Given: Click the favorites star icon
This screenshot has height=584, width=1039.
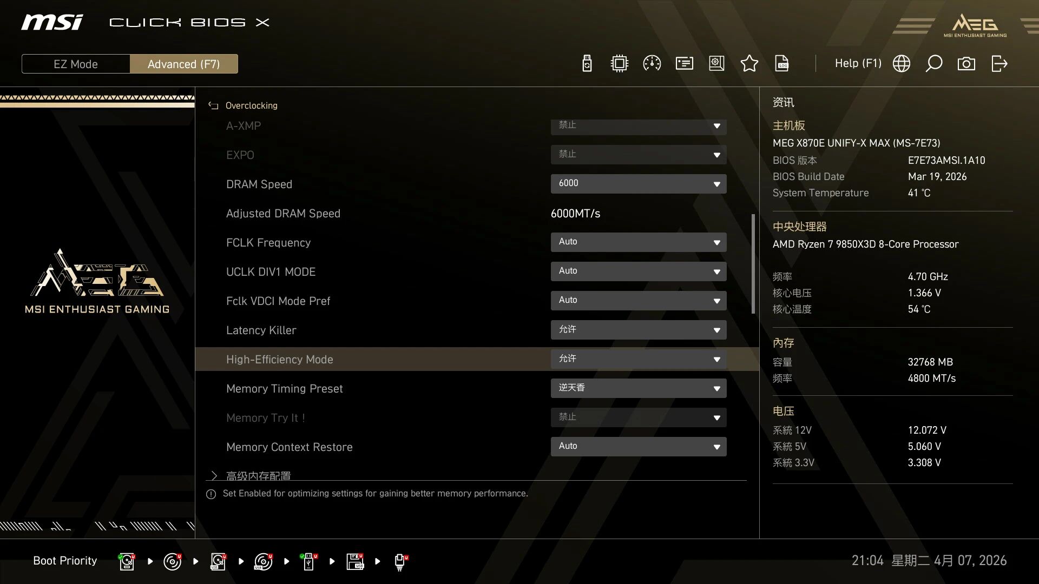Looking at the screenshot, I should (x=749, y=64).
